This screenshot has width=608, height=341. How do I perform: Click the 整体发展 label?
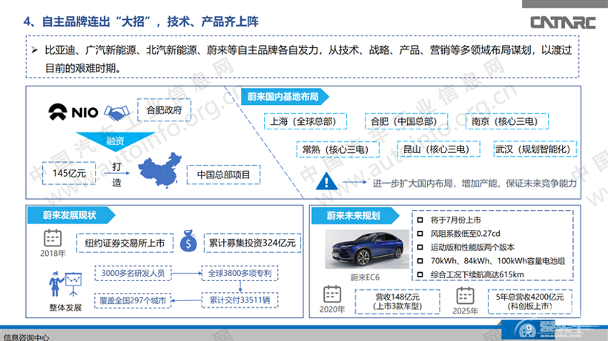click(x=65, y=308)
